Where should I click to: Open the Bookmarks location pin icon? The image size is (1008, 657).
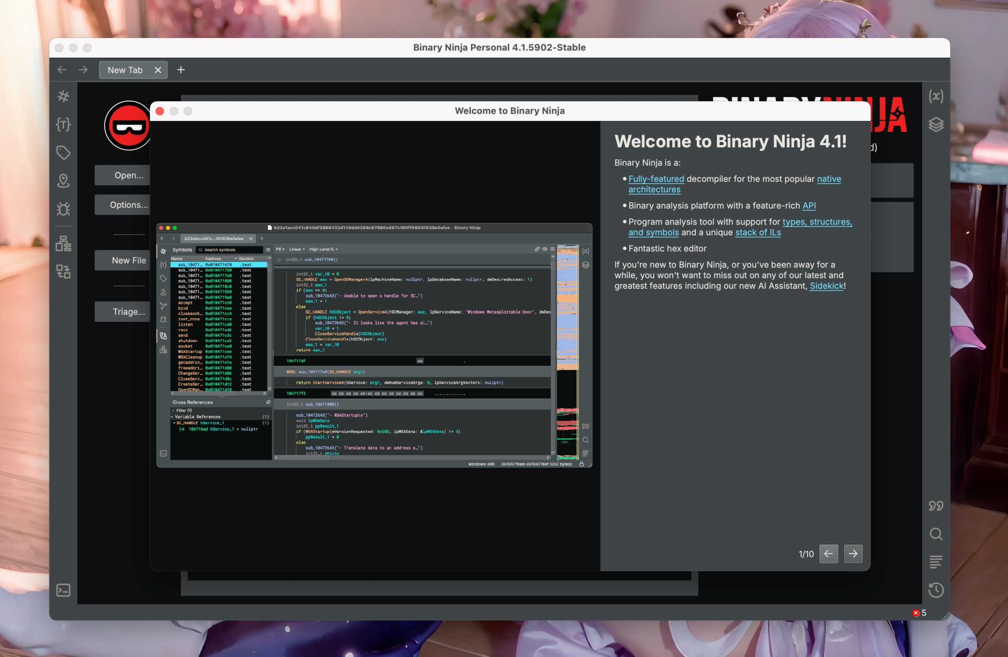click(63, 181)
